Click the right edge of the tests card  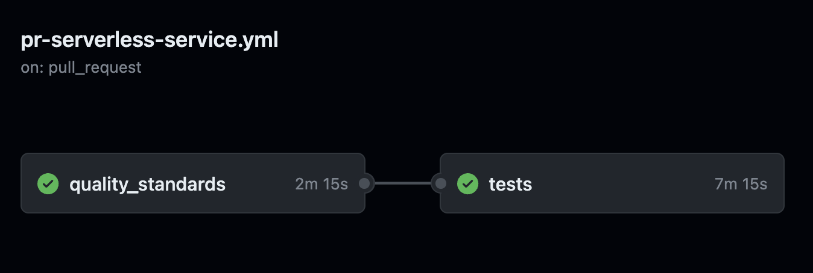point(783,183)
